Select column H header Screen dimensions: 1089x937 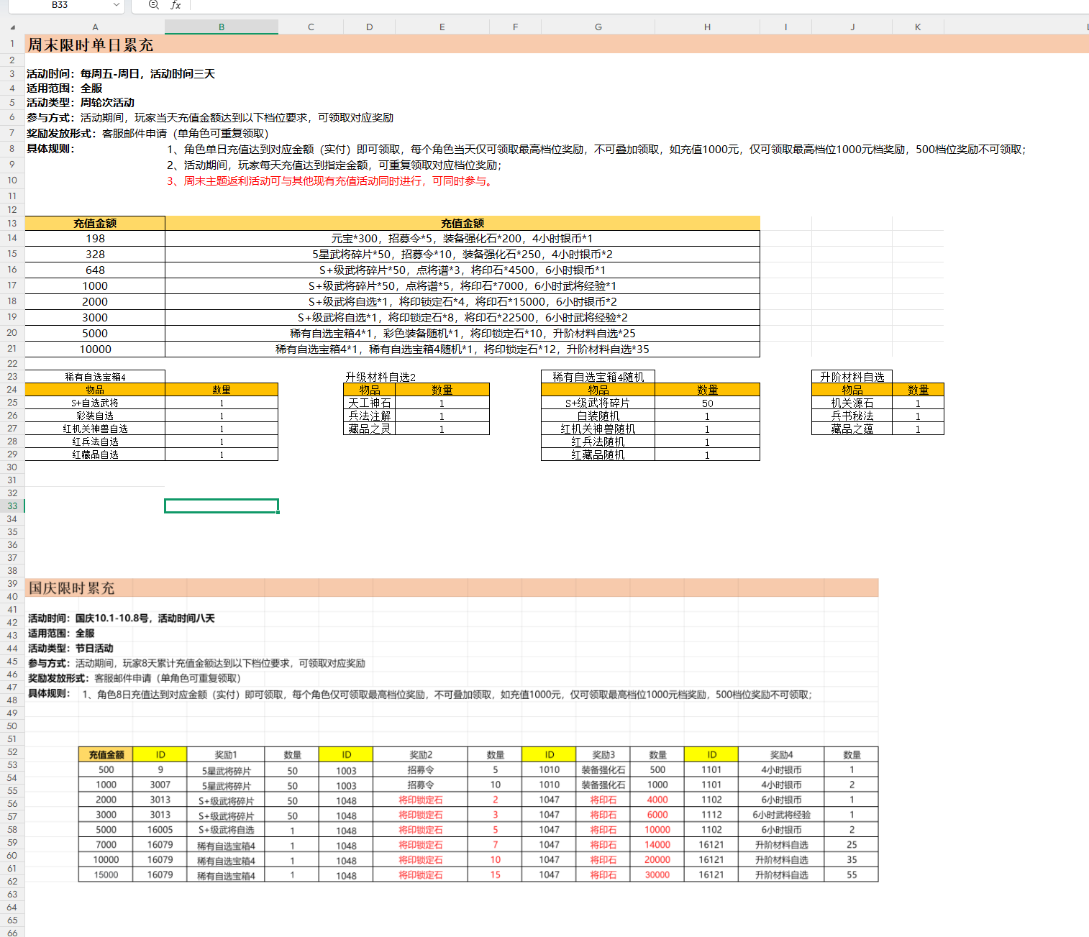point(707,27)
